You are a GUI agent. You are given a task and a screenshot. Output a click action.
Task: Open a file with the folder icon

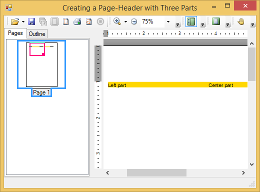[x=15, y=21]
